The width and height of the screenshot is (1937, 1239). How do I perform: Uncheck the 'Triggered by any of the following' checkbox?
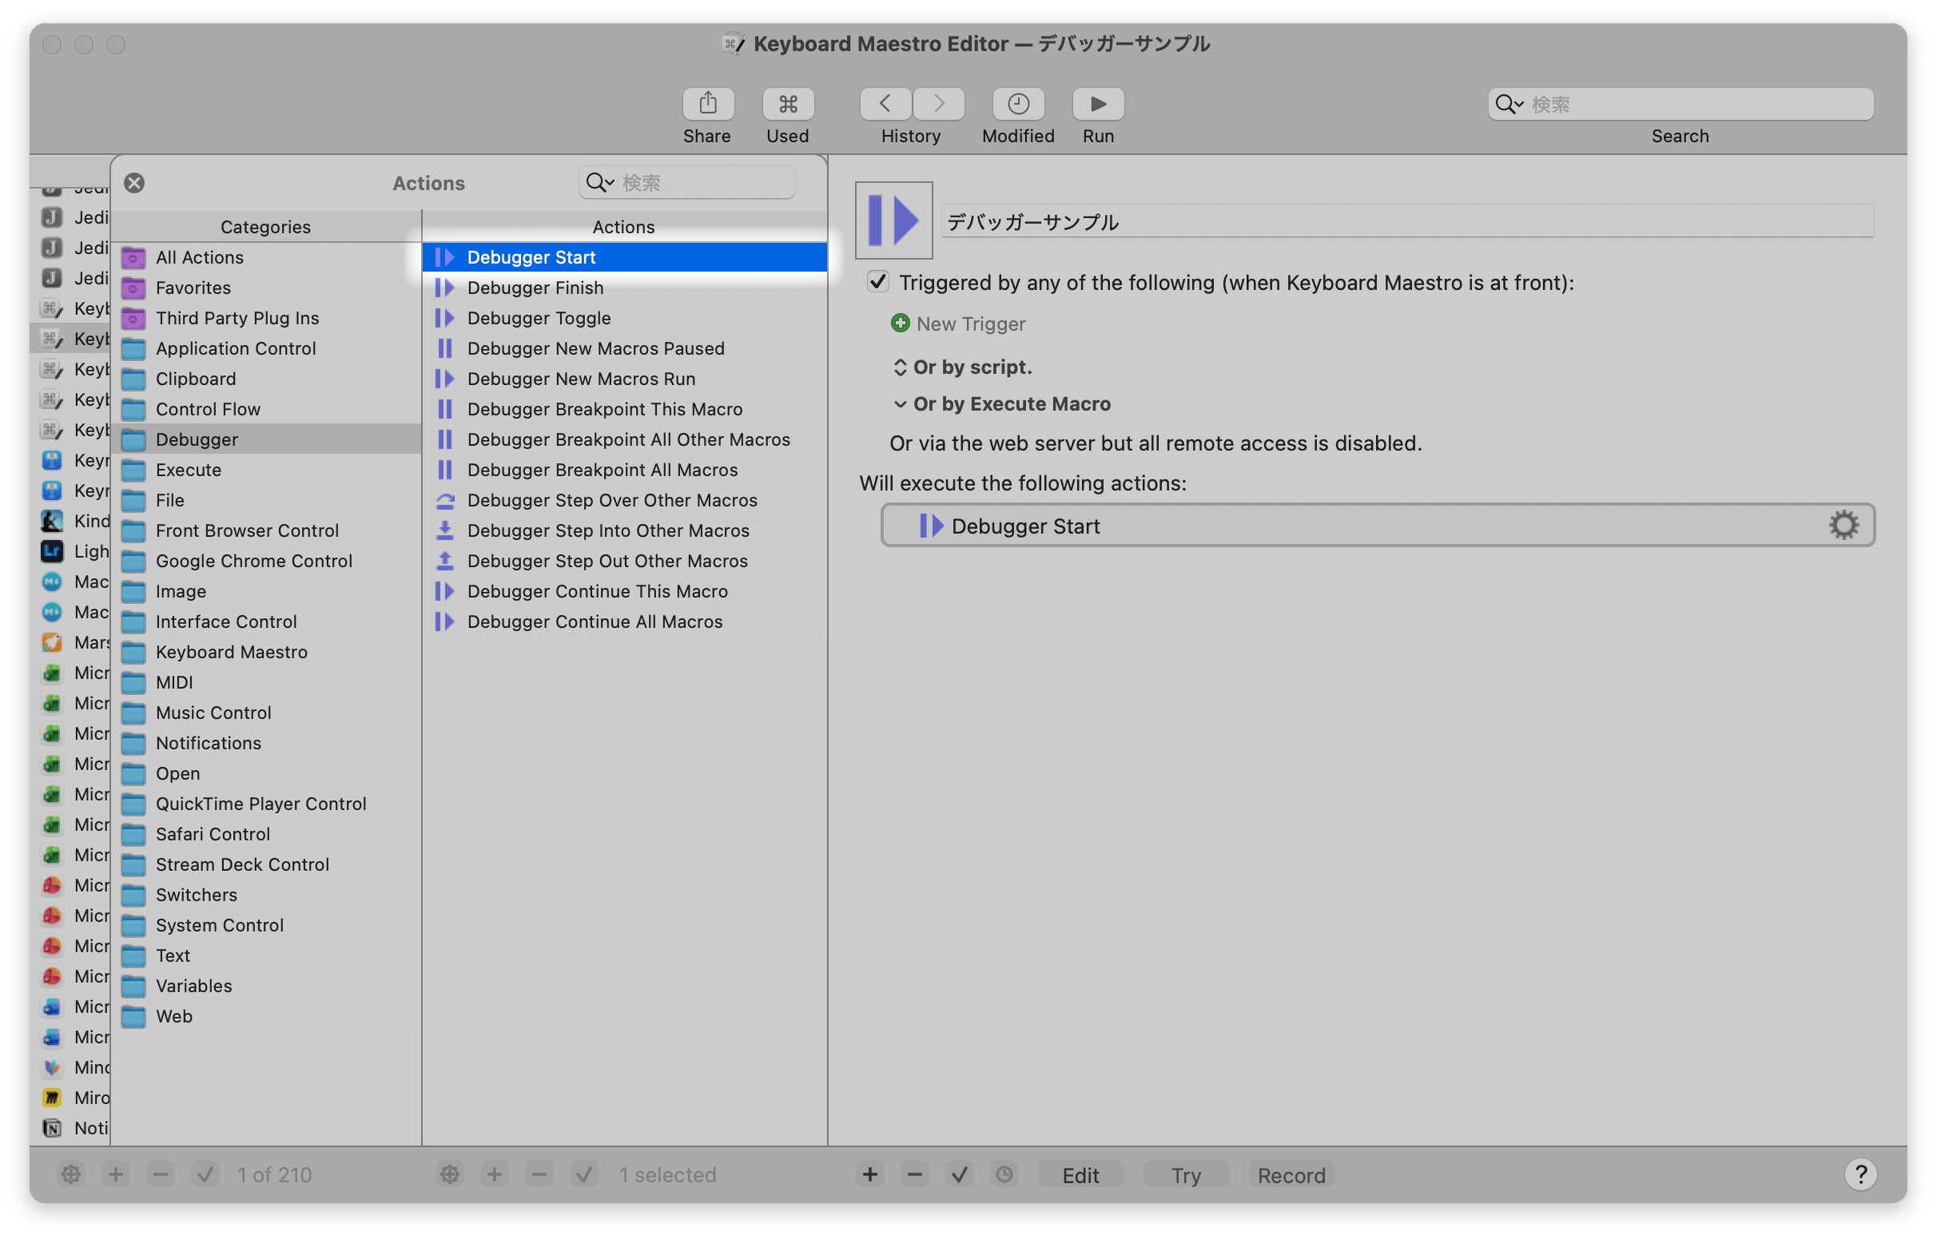877,283
